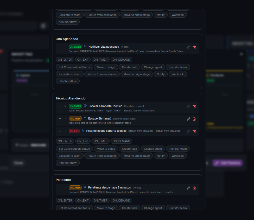
Task: Move Escalar a Soporte Técnico action down
Action: pyautogui.click(x=65, y=106)
